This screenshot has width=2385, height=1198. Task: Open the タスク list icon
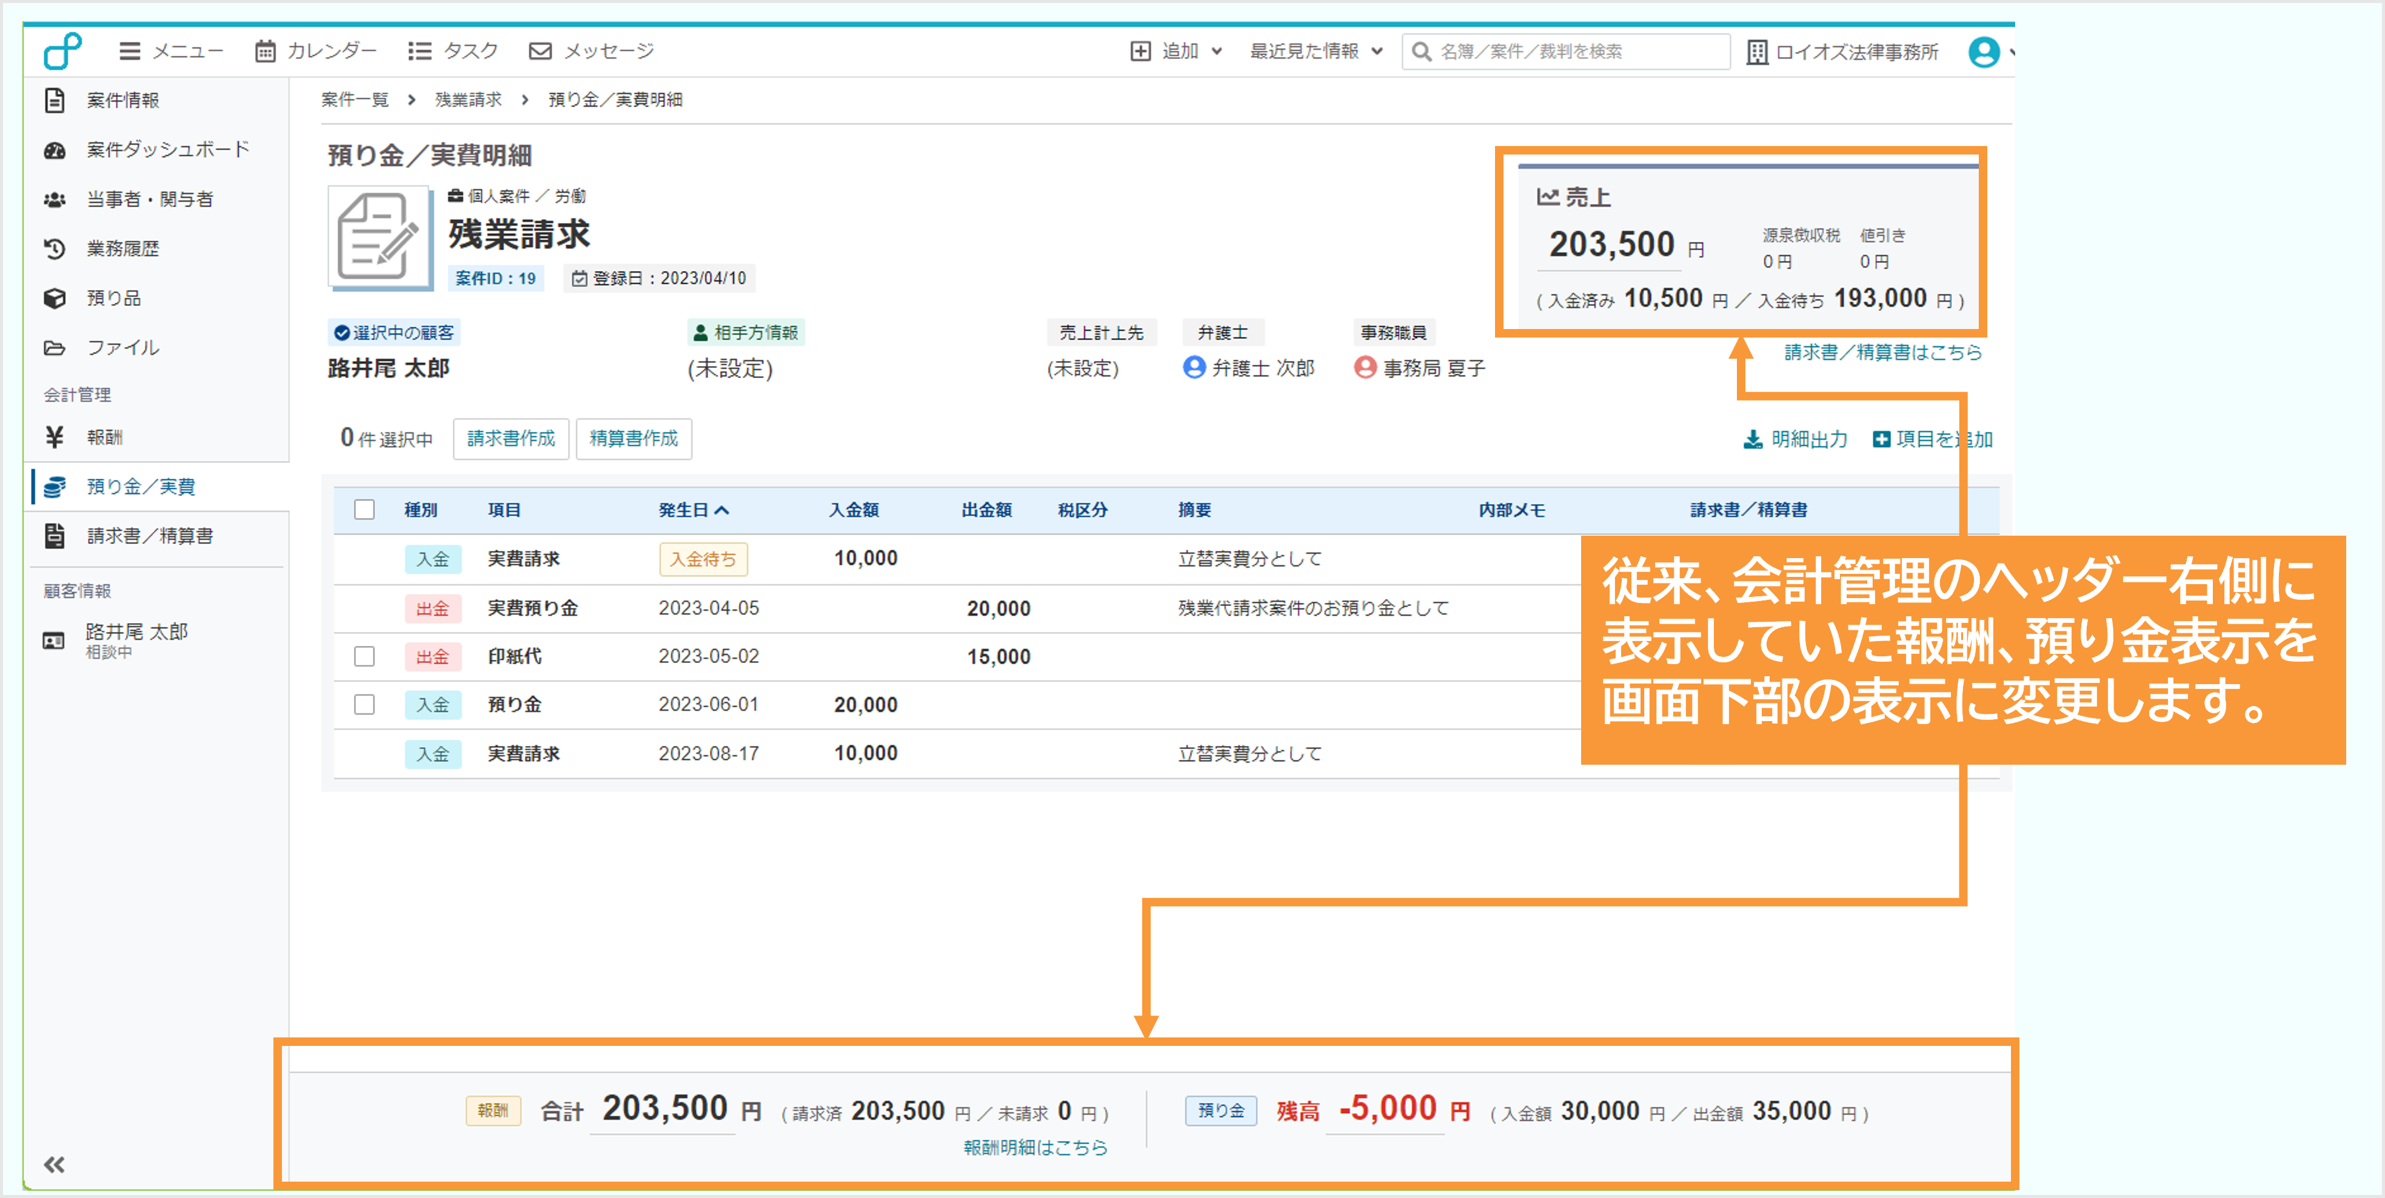coord(420,51)
